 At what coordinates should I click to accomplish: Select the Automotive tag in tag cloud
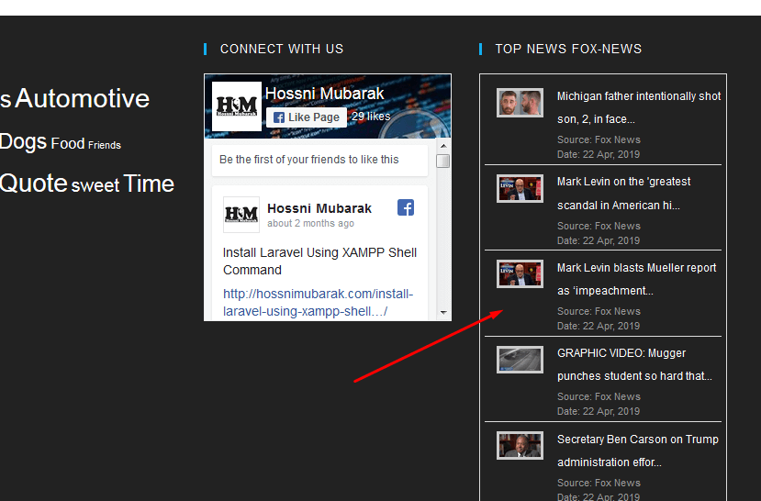(82, 99)
